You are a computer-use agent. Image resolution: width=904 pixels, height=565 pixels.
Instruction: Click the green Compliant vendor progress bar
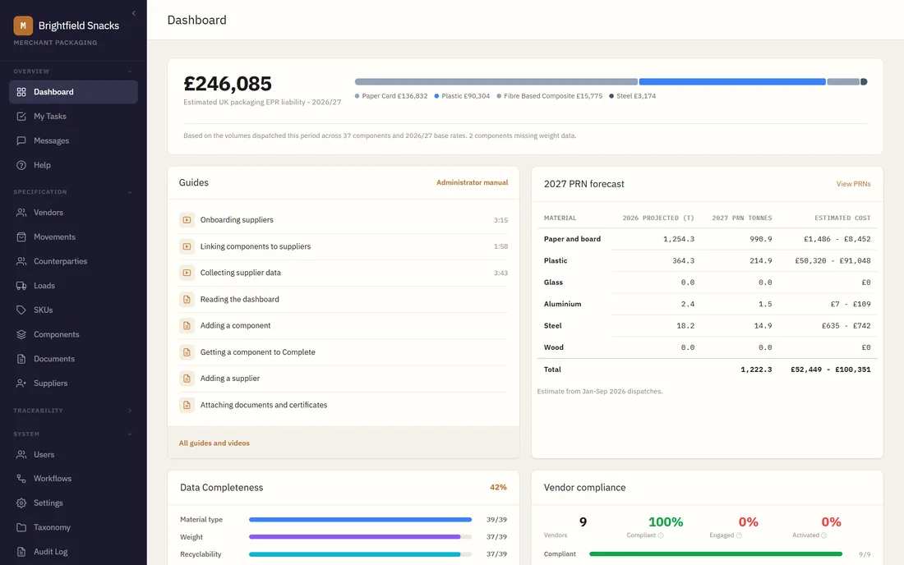point(716,554)
